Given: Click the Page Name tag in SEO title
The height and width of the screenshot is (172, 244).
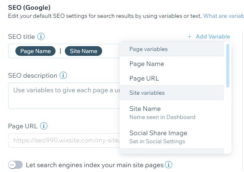Looking at the screenshot, I should (x=36, y=51).
